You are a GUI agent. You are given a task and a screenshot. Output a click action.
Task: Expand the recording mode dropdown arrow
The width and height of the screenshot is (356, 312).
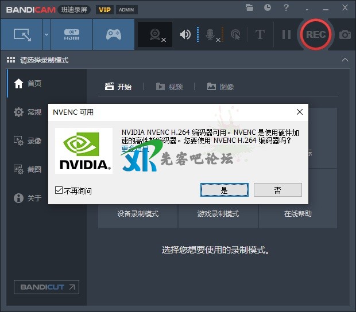coord(46,34)
